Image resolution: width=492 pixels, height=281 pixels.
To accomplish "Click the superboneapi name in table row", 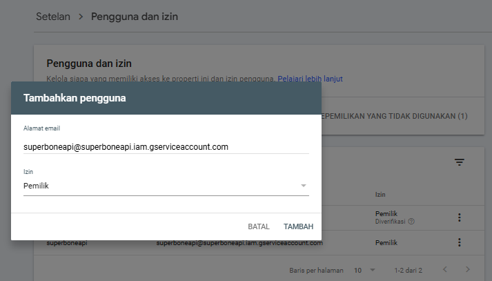I will 67,243.
